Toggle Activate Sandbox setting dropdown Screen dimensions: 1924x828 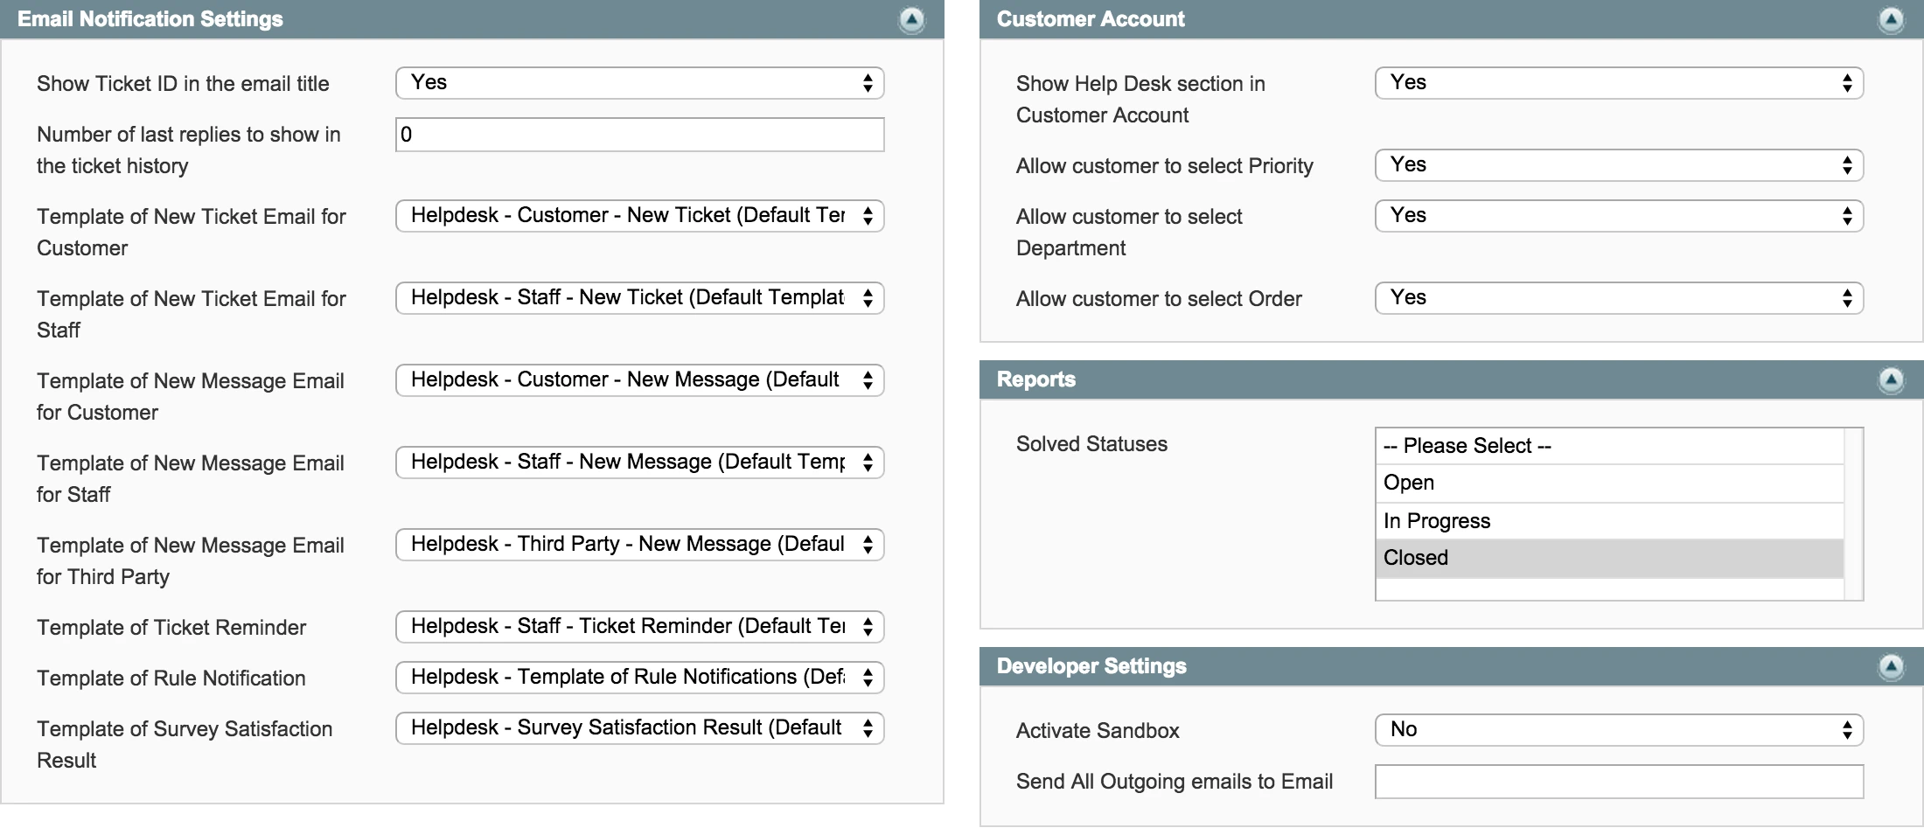pos(1619,730)
